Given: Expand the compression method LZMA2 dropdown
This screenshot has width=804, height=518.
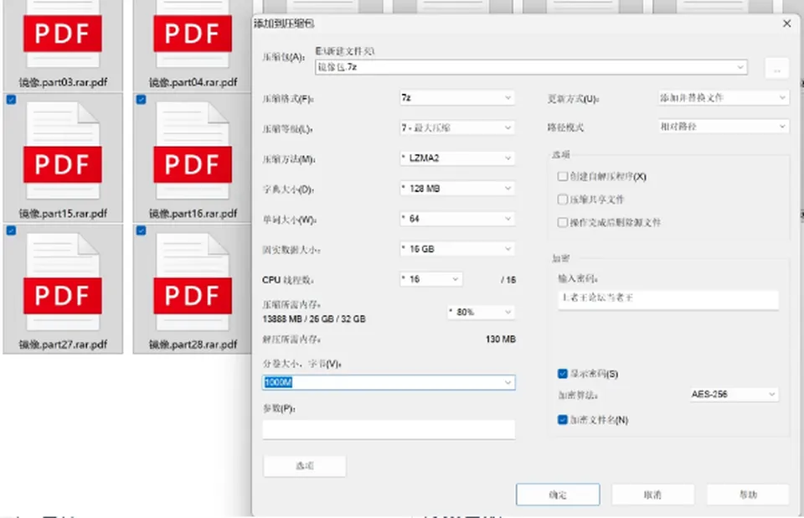Looking at the screenshot, I should (x=457, y=158).
